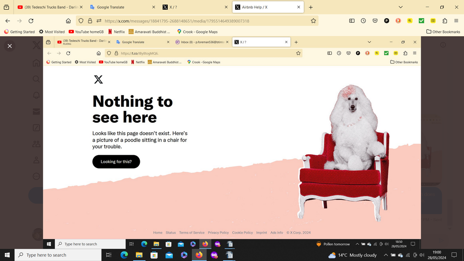The width and height of the screenshot is (464, 261).
Task: Click inner screenshot's t.co address bar
Action: pos(204,53)
